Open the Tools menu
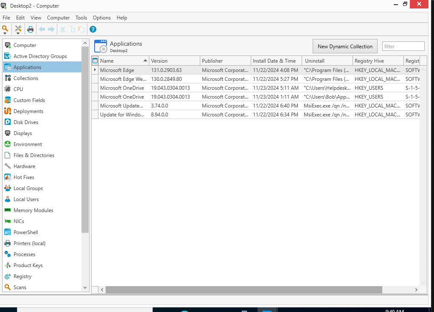 pyautogui.click(x=81, y=18)
